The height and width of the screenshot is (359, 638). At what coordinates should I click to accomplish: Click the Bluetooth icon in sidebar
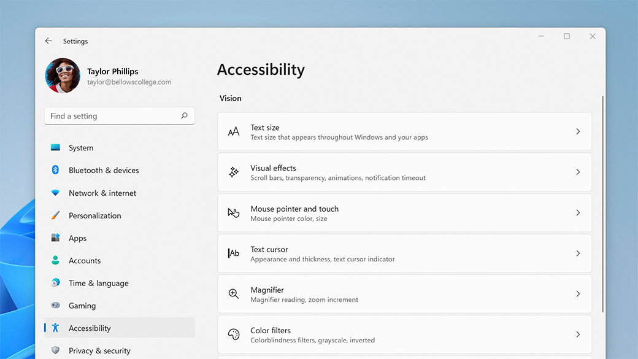55,170
